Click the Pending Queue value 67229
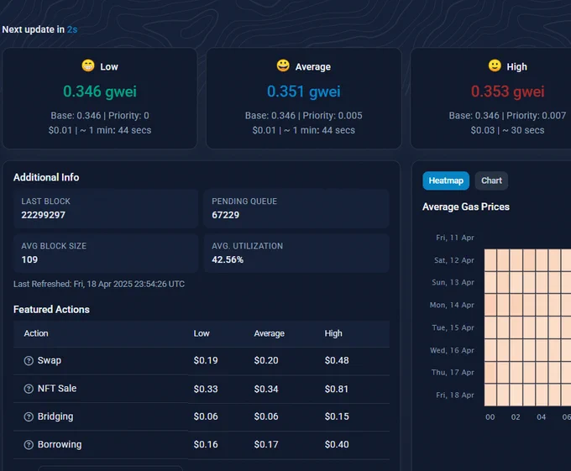 [225, 215]
